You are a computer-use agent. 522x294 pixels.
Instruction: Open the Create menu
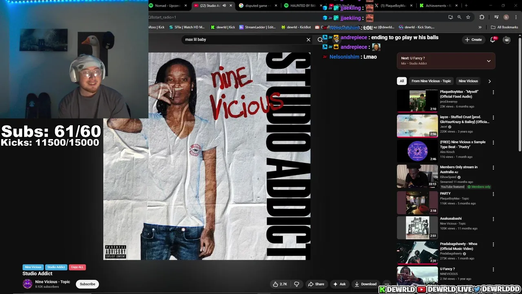click(473, 40)
